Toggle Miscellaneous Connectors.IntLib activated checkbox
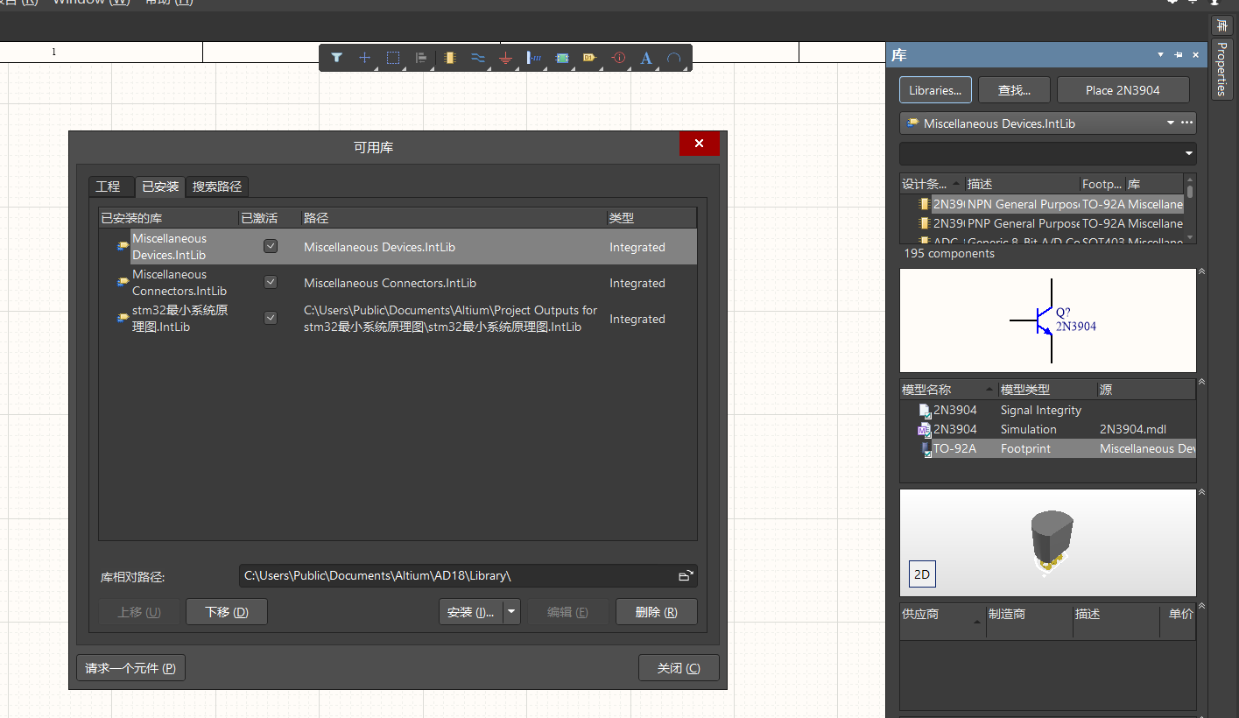The width and height of the screenshot is (1239, 718). [x=271, y=283]
